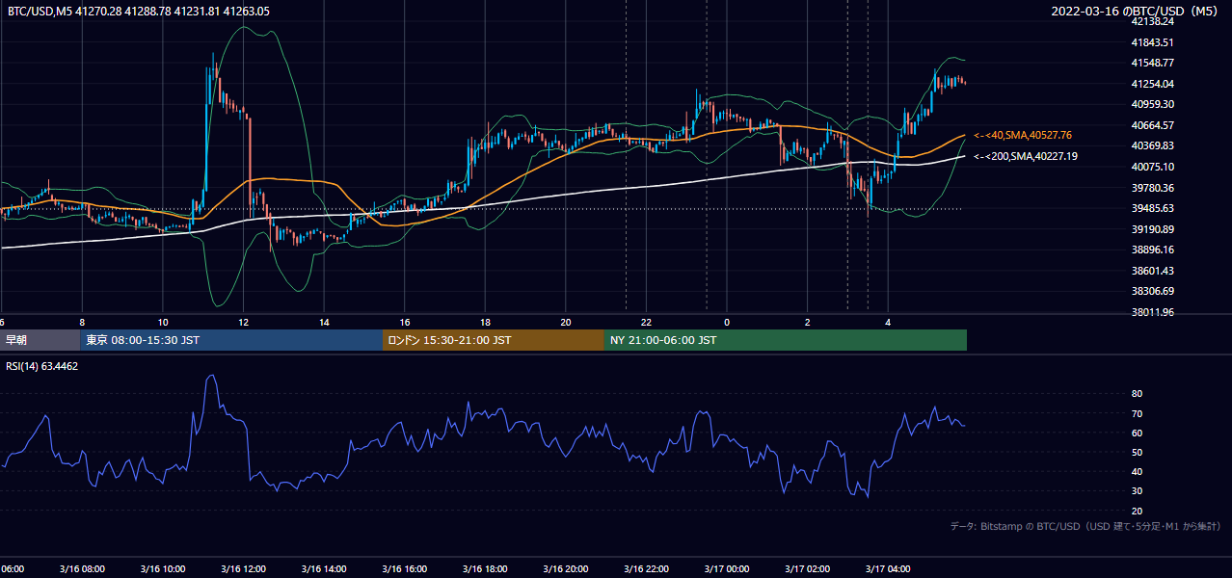Click the 3/16 20:00 date label
1232x578 pixels.
click(x=566, y=569)
